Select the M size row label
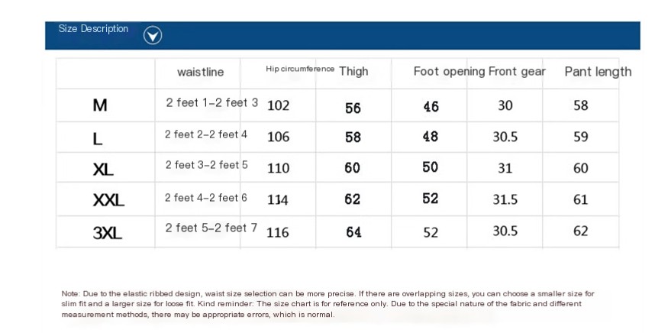668x333 pixels. [x=100, y=105]
